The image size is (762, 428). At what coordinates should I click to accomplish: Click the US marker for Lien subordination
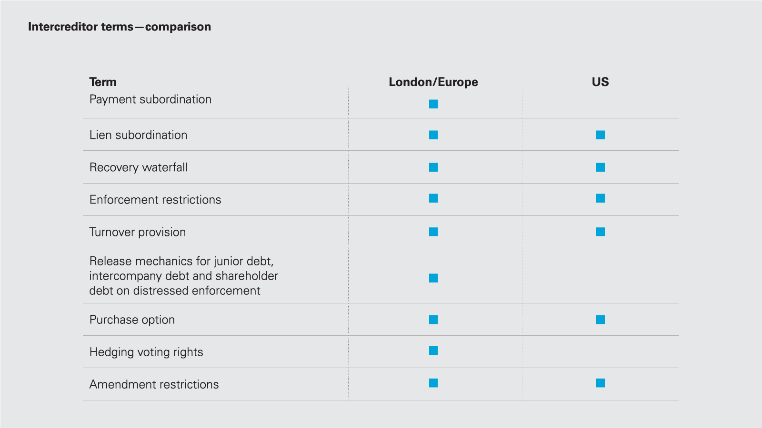(600, 135)
